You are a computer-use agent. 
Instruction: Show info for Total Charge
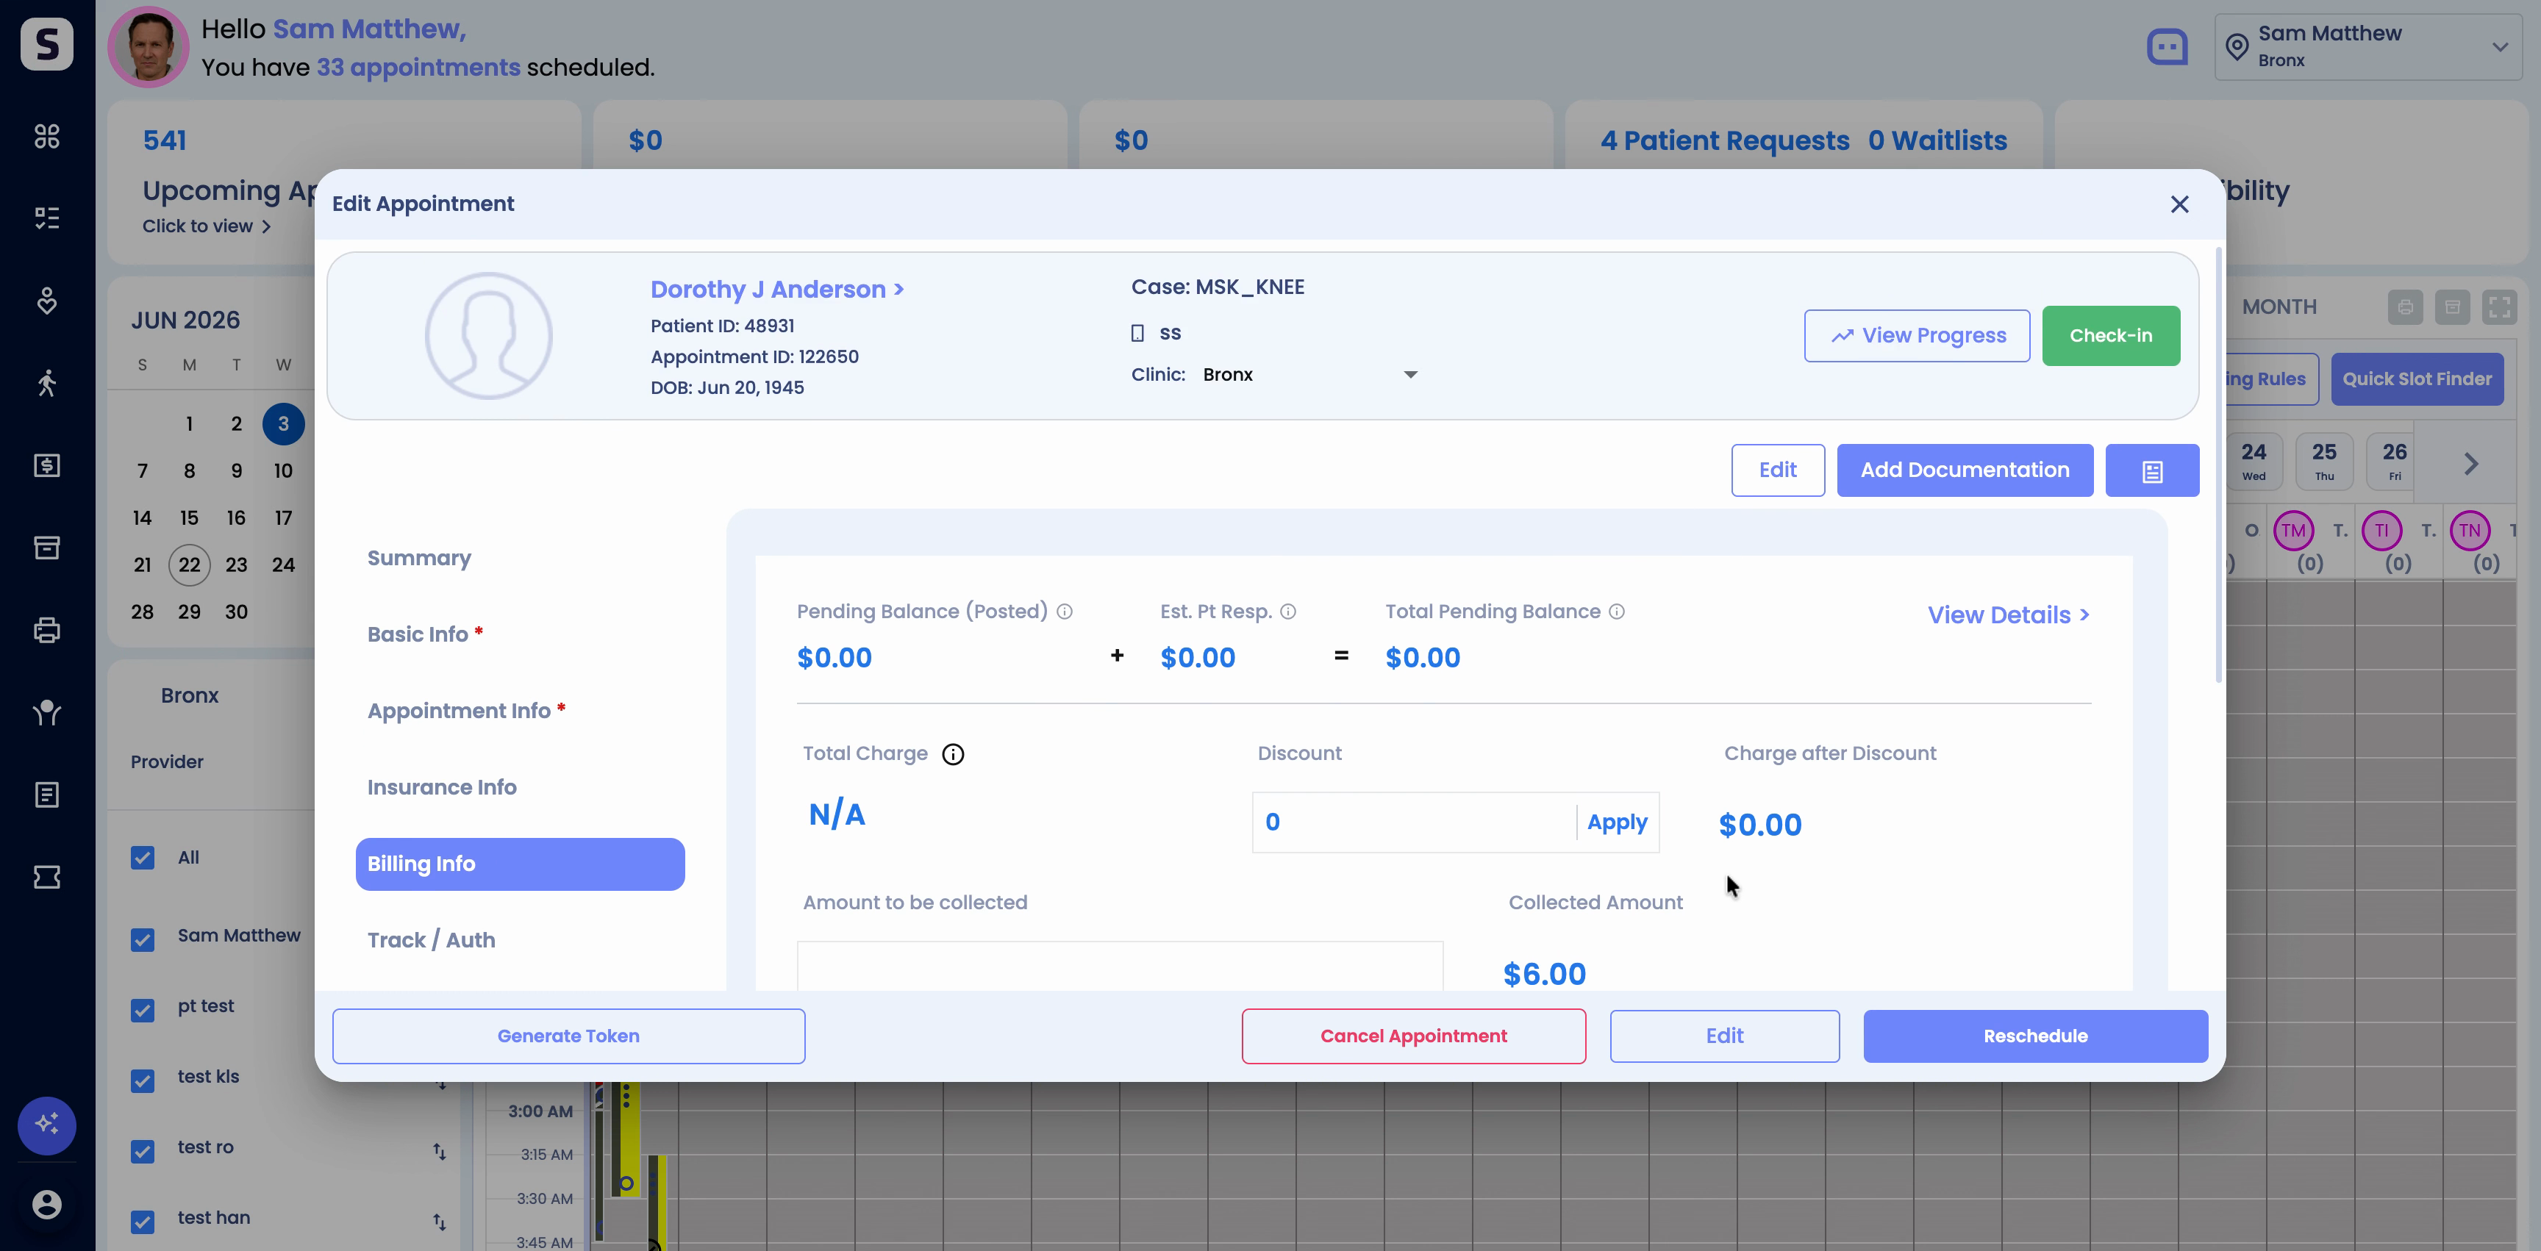coord(953,754)
